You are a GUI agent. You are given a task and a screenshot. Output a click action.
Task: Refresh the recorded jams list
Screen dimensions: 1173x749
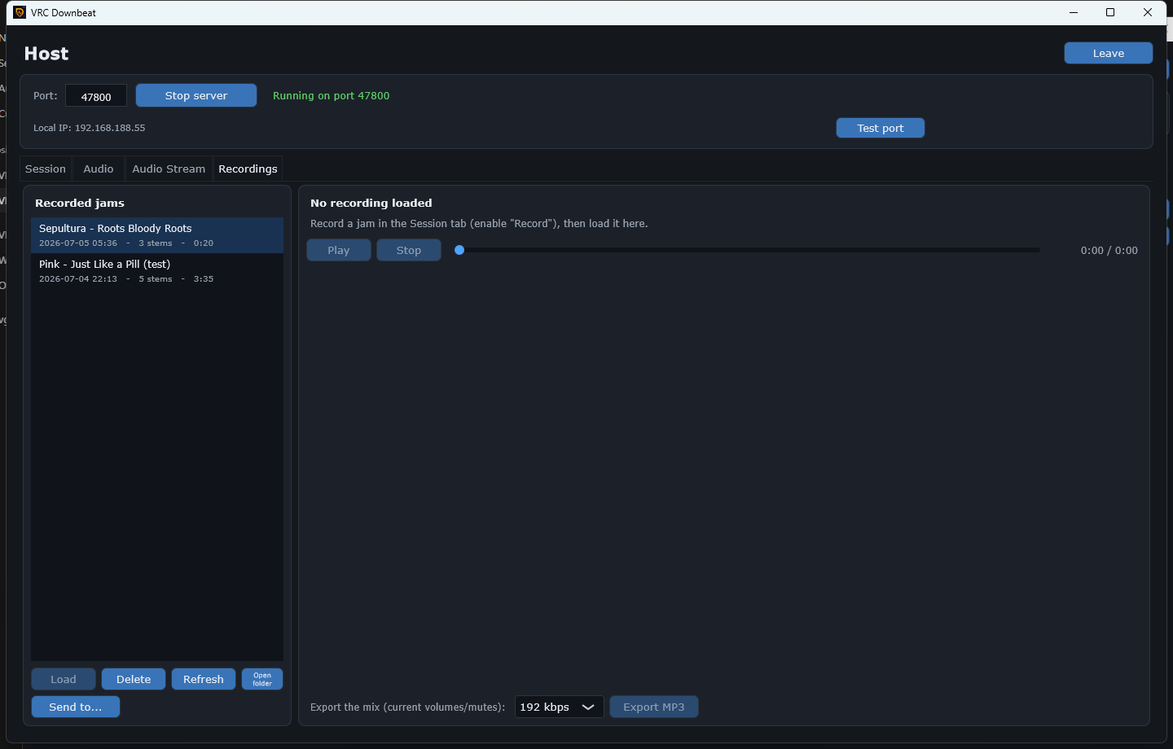(204, 679)
